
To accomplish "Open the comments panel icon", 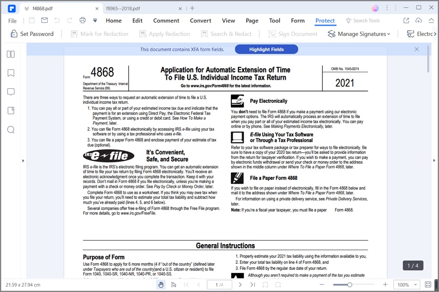I will point(11,92).
